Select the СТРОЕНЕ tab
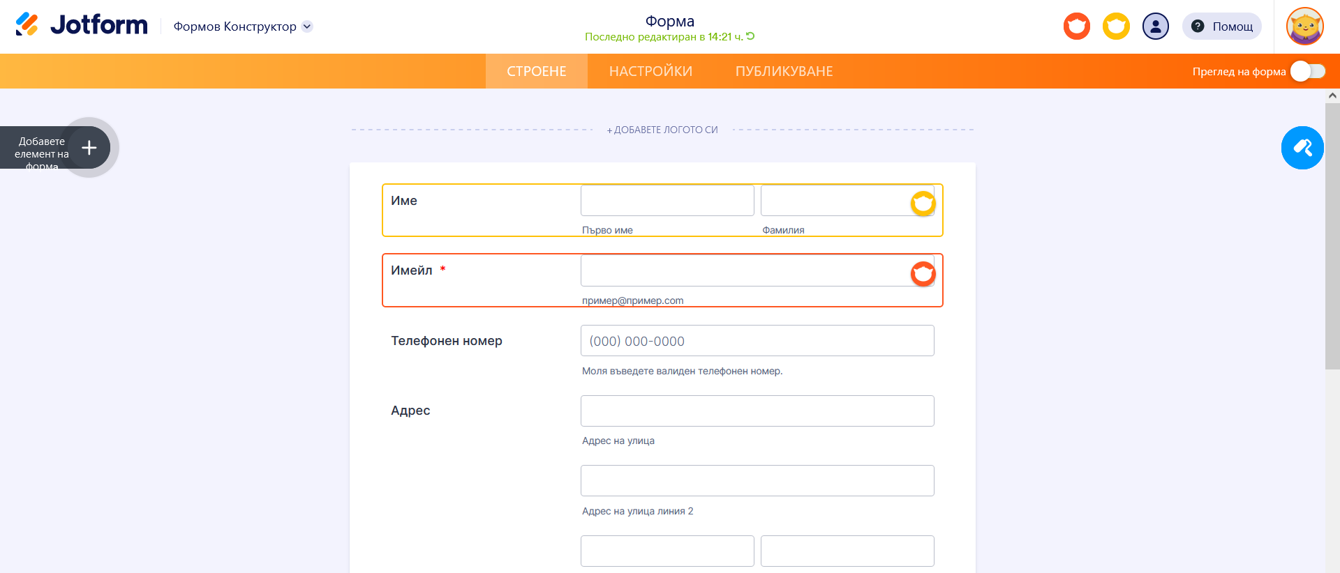The image size is (1340, 573). (536, 71)
